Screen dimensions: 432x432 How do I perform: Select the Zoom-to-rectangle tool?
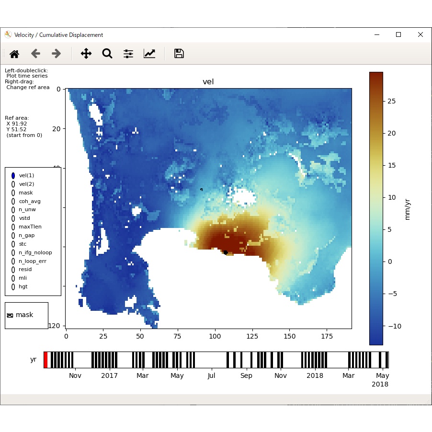pyautogui.click(x=107, y=54)
